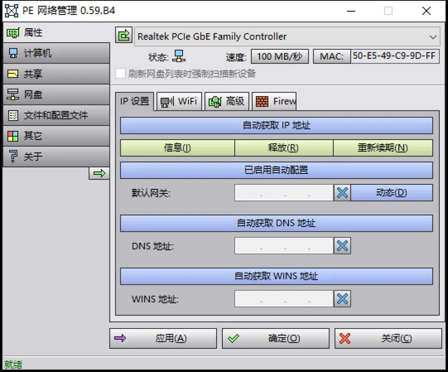
Task: Click inside the WINS 地址 input field
Action: 284,299
